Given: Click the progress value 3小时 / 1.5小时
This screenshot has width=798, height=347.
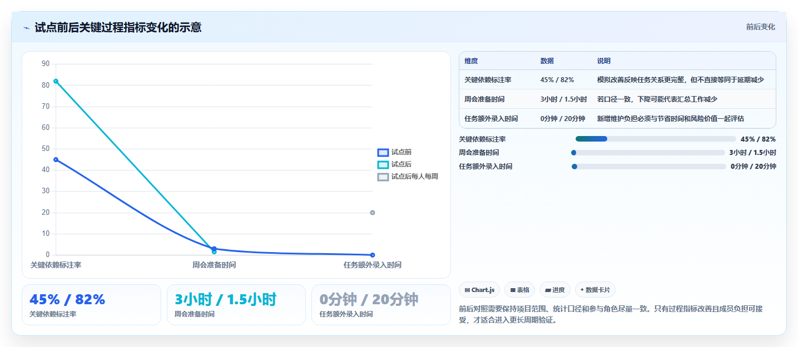Looking at the screenshot, I should (x=752, y=153).
